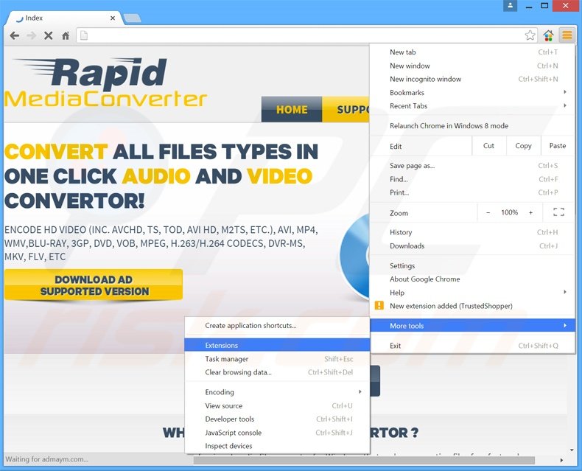Expand the Encoding submenu
The width and height of the screenshot is (582, 471).
277,392
